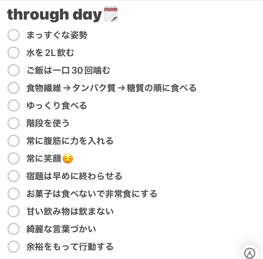Mark 常に腹筋に力を入れる done

(x=13, y=141)
